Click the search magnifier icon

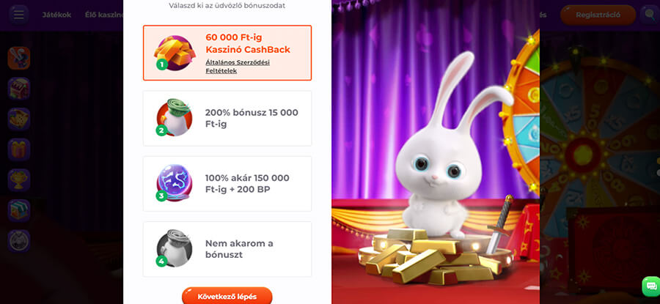[650, 15]
